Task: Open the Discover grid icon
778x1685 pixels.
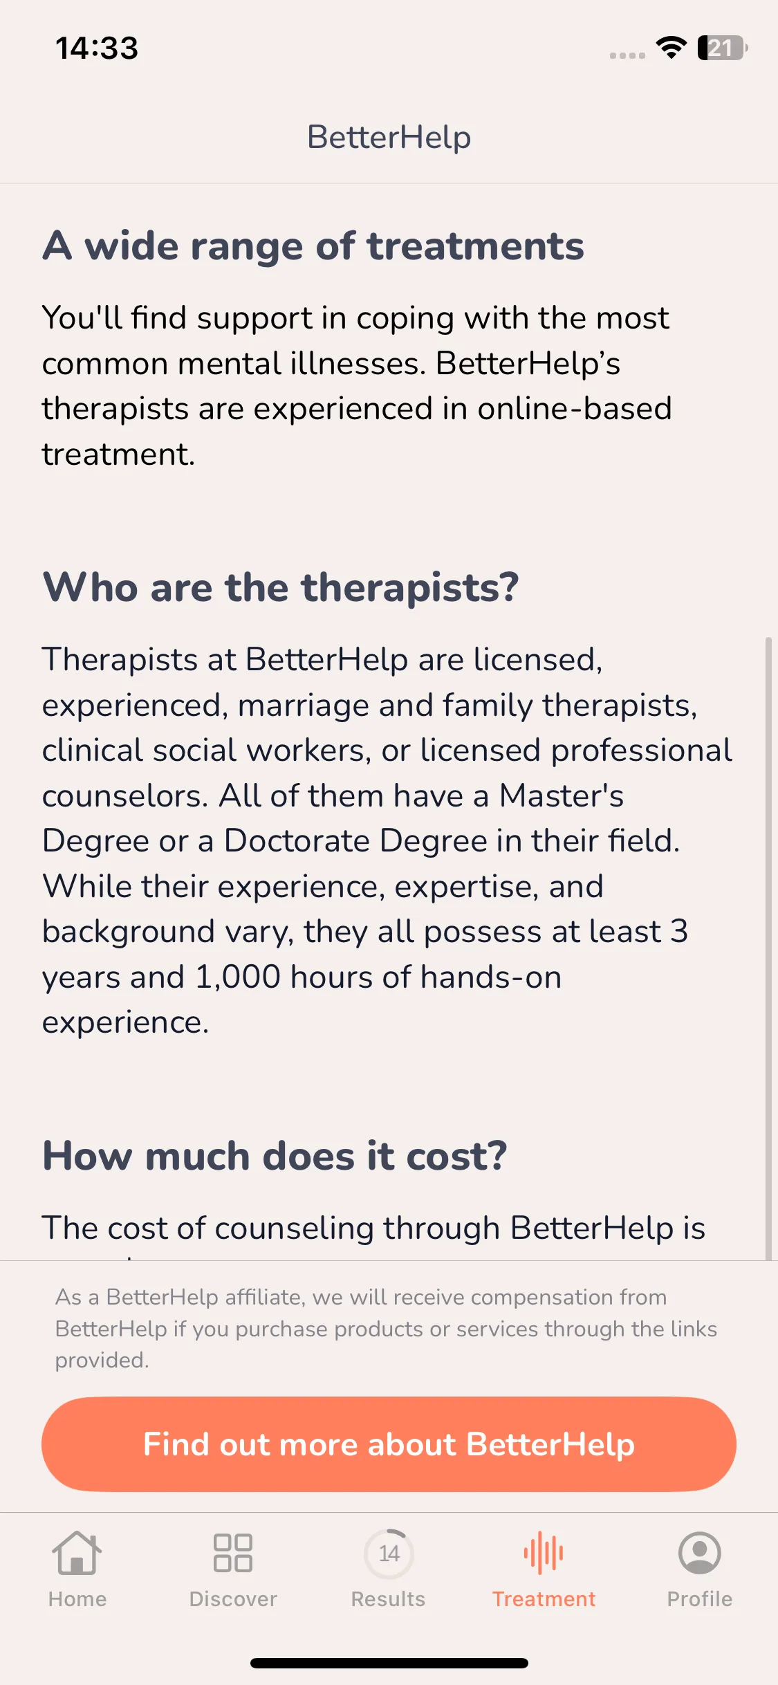Action: pyautogui.click(x=233, y=1553)
